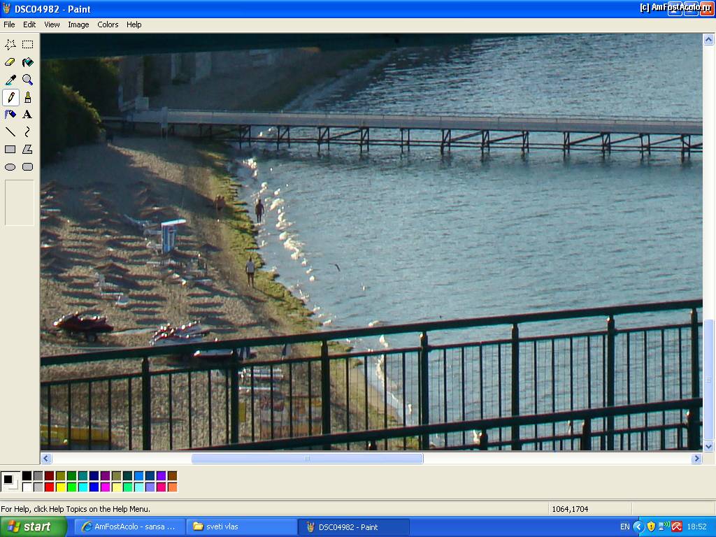Pick the Text tool
Viewport: 716px width, 537px height.
tap(28, 114)
